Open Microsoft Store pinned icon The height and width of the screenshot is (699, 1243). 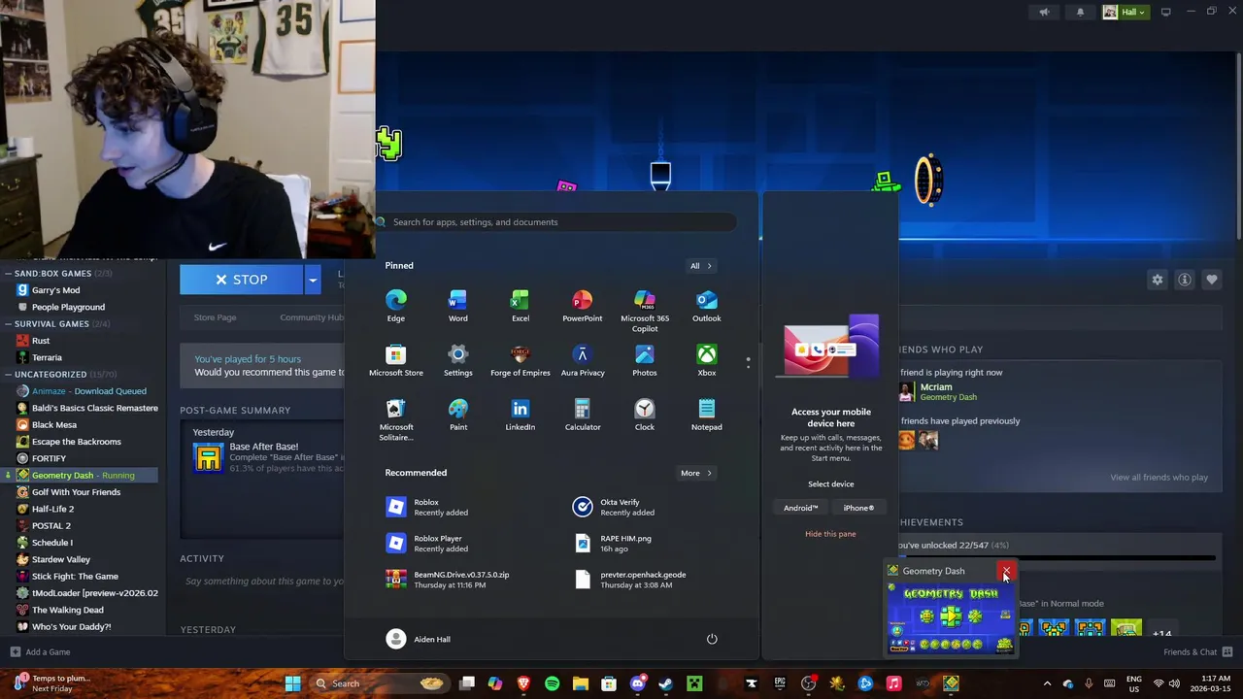(395, 360)
